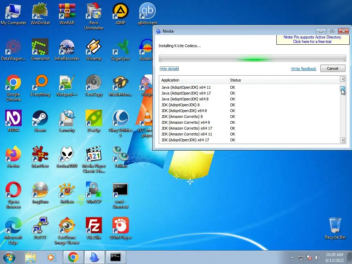This screenshot has width=352, height=264.
Task: Select the Opera Browser desktop icon
Action: [13, 195]
